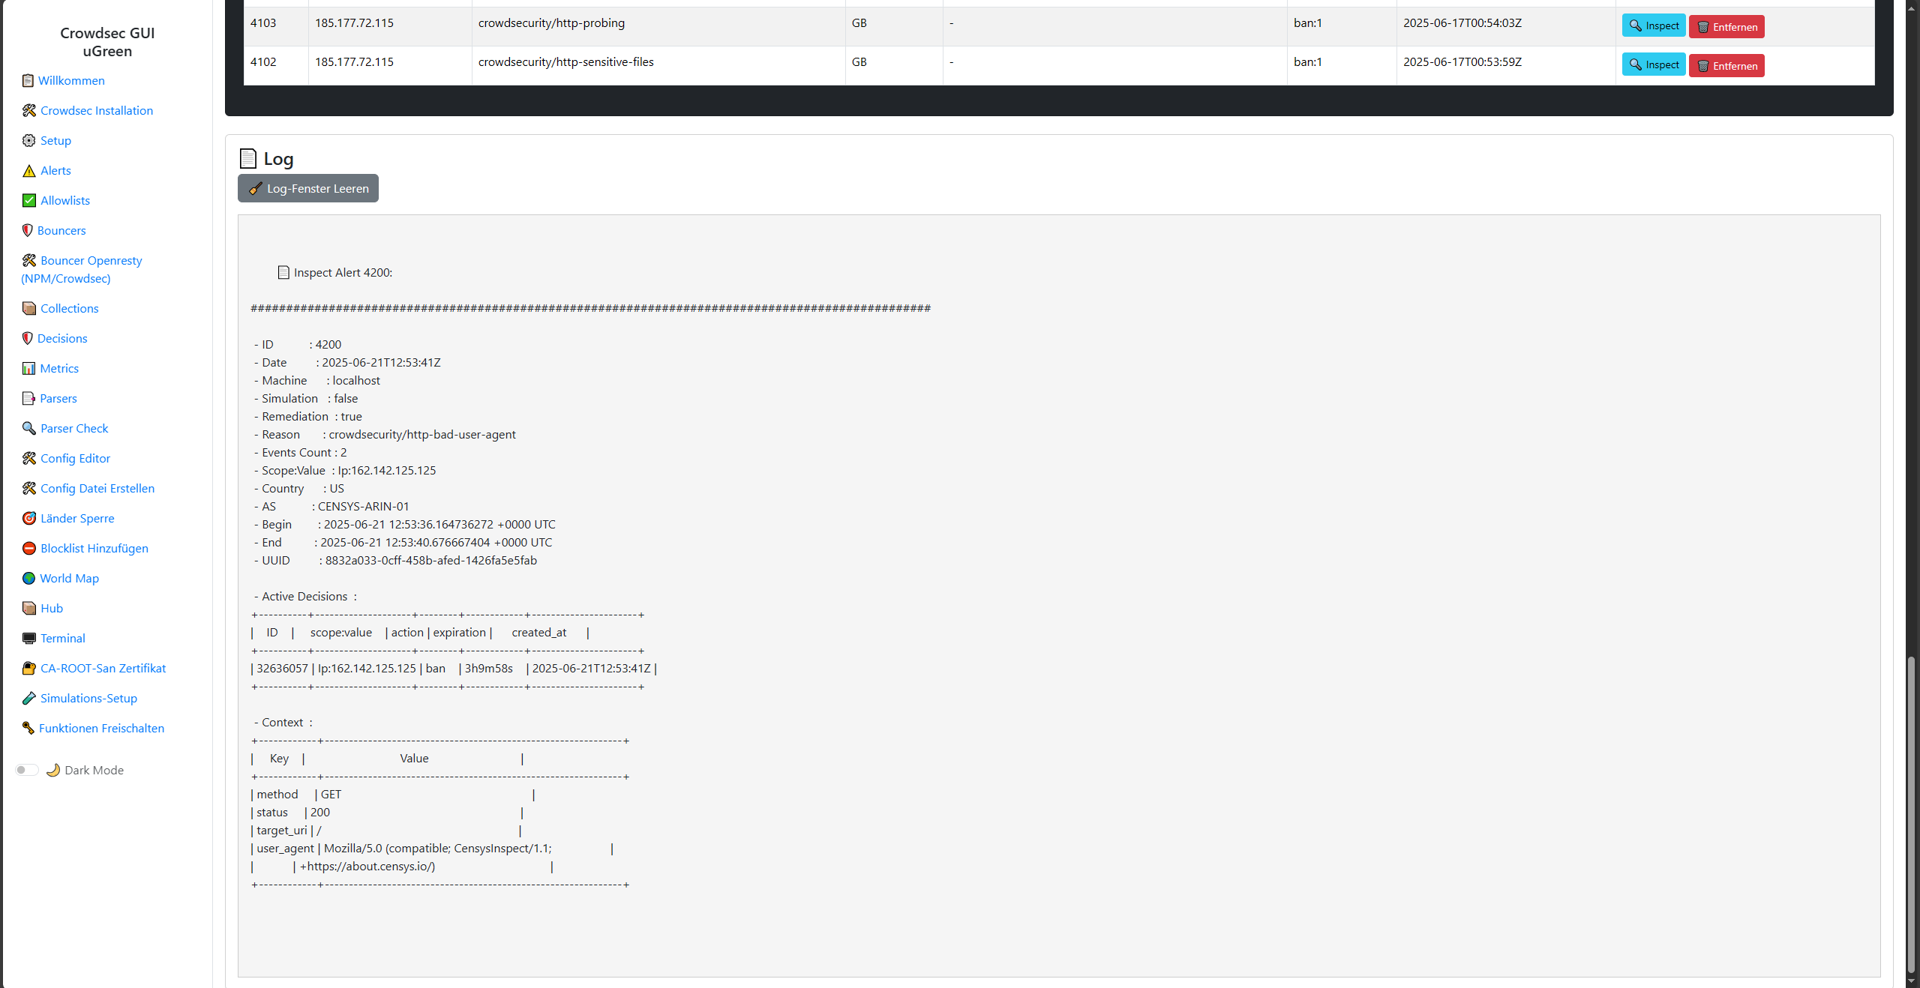Click the Crowdsec GUI uGreen title

tap(107, 42)
